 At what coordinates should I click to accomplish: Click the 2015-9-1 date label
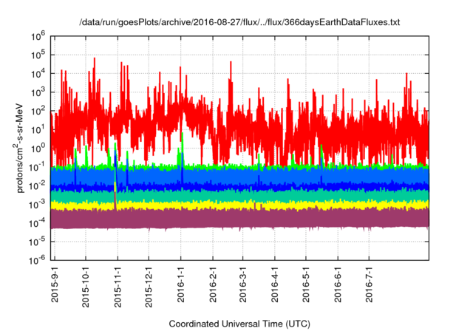coord(55,284)
